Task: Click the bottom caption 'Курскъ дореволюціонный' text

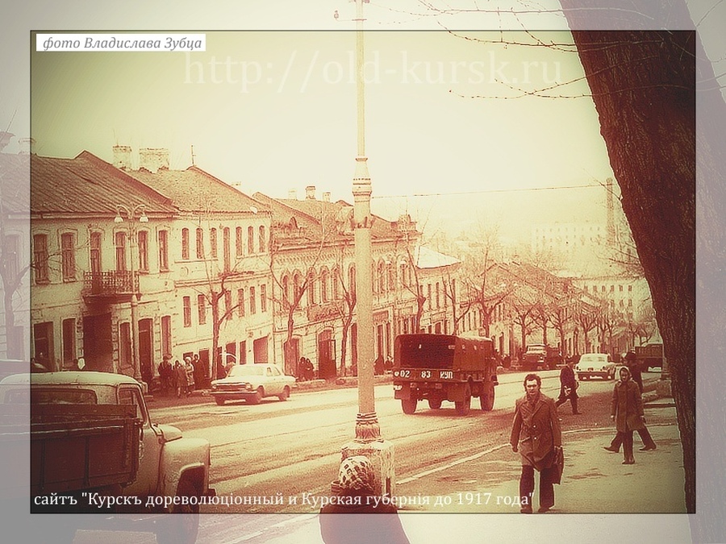Action: [186, 500]
